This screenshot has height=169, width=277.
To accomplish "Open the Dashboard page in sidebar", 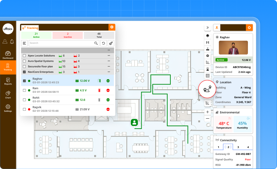I will coord(8,55).
